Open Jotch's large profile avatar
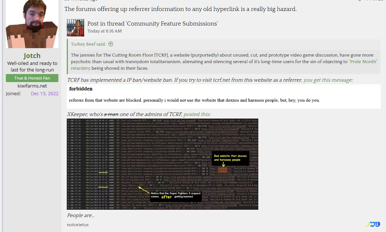Viewport: 386px width, 232px height. pos(32,24)
